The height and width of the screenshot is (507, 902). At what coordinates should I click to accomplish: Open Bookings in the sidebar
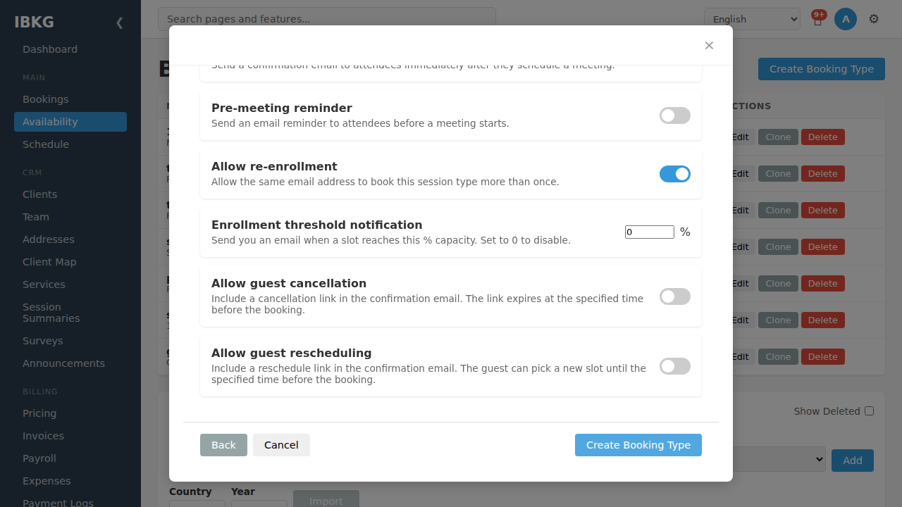tap(70, 99)
